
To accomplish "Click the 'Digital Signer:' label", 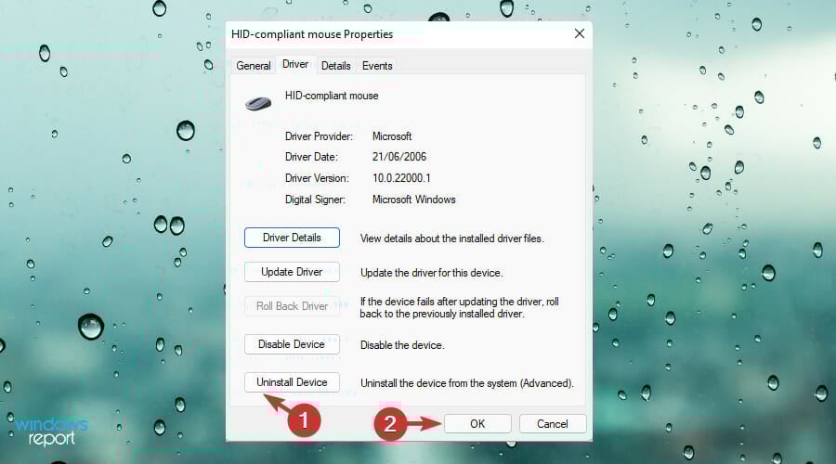I will pyautogui.click(x=315, y=200).
